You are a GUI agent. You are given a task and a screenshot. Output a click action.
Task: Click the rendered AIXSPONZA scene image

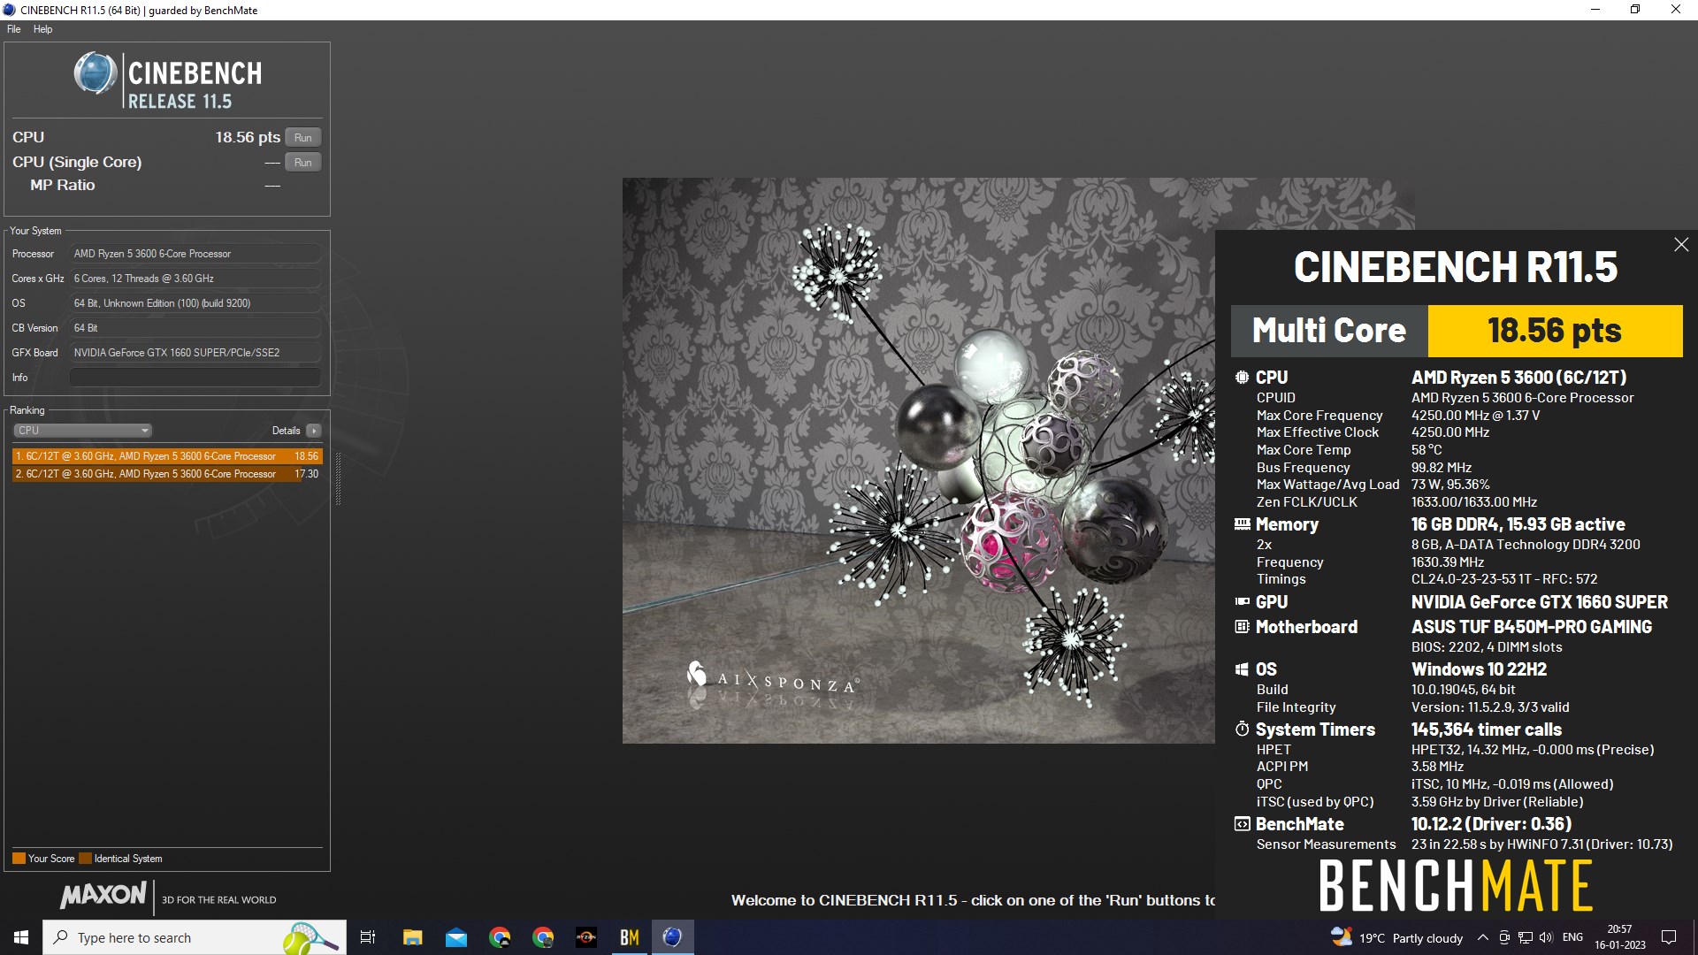pos(918,460)
